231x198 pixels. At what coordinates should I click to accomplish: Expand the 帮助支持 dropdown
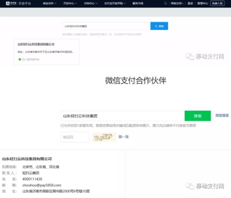pyautogui.click(x=177, y=3)
